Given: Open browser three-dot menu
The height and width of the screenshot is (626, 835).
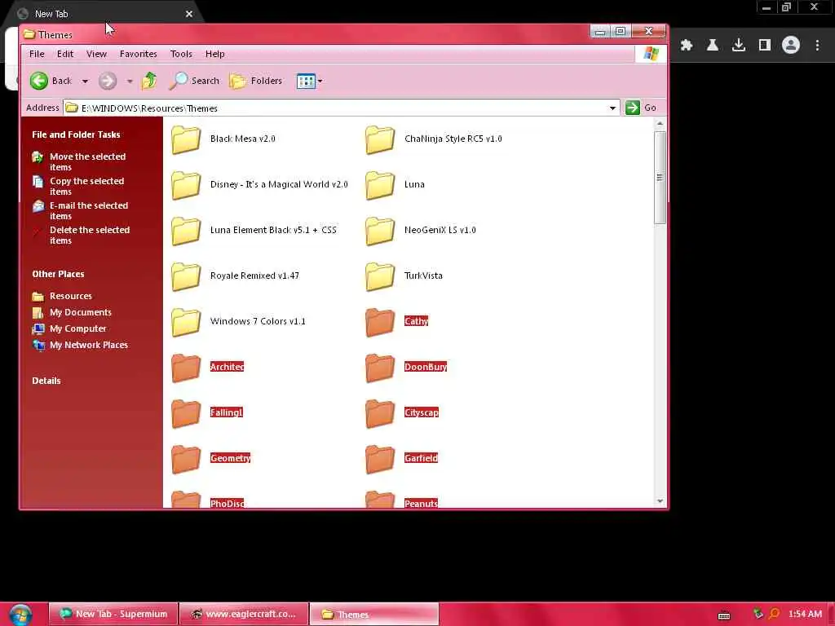Looking at the screenshot, I should point(817,46).
